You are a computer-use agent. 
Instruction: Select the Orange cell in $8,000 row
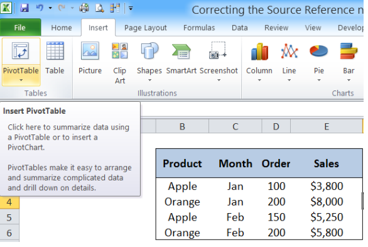tap(182, 202)
